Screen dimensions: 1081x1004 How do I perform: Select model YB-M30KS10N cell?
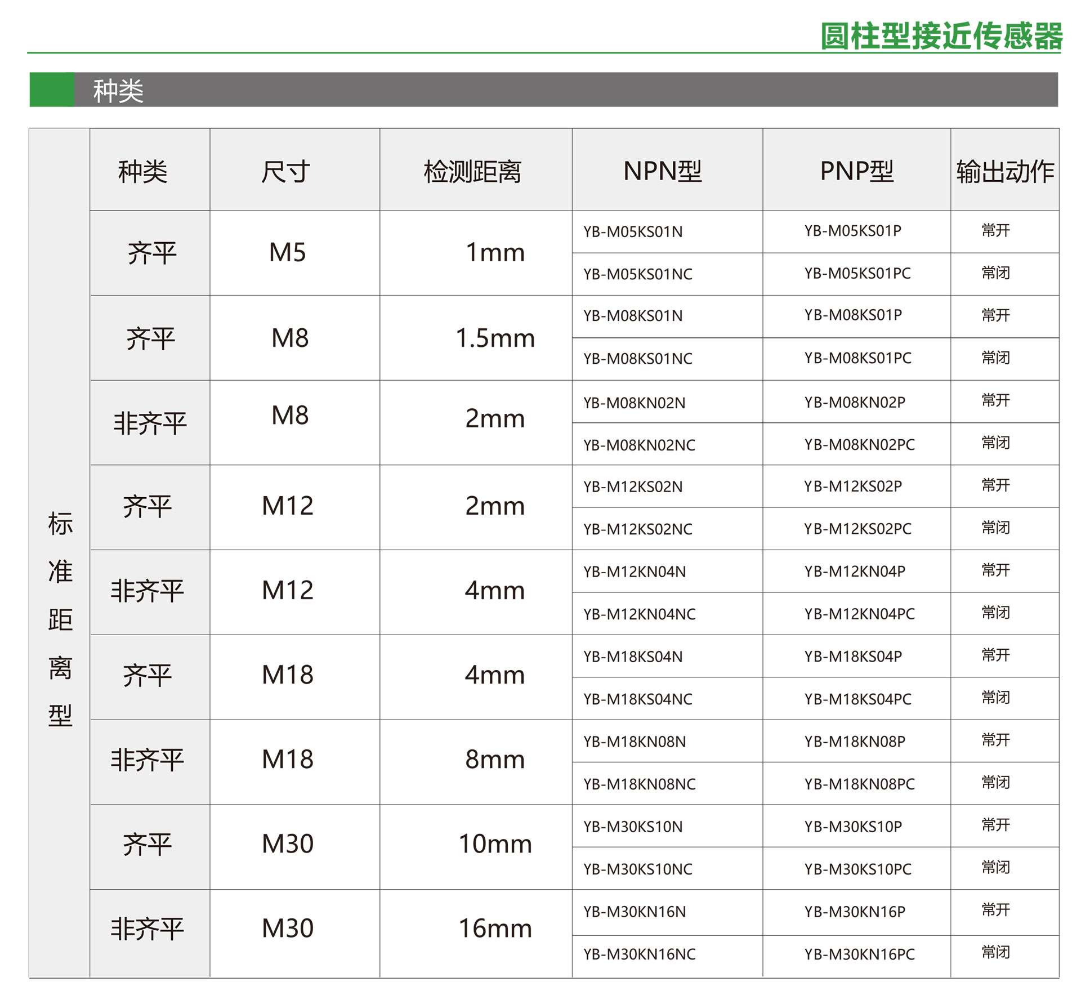[x=633, y=827]
